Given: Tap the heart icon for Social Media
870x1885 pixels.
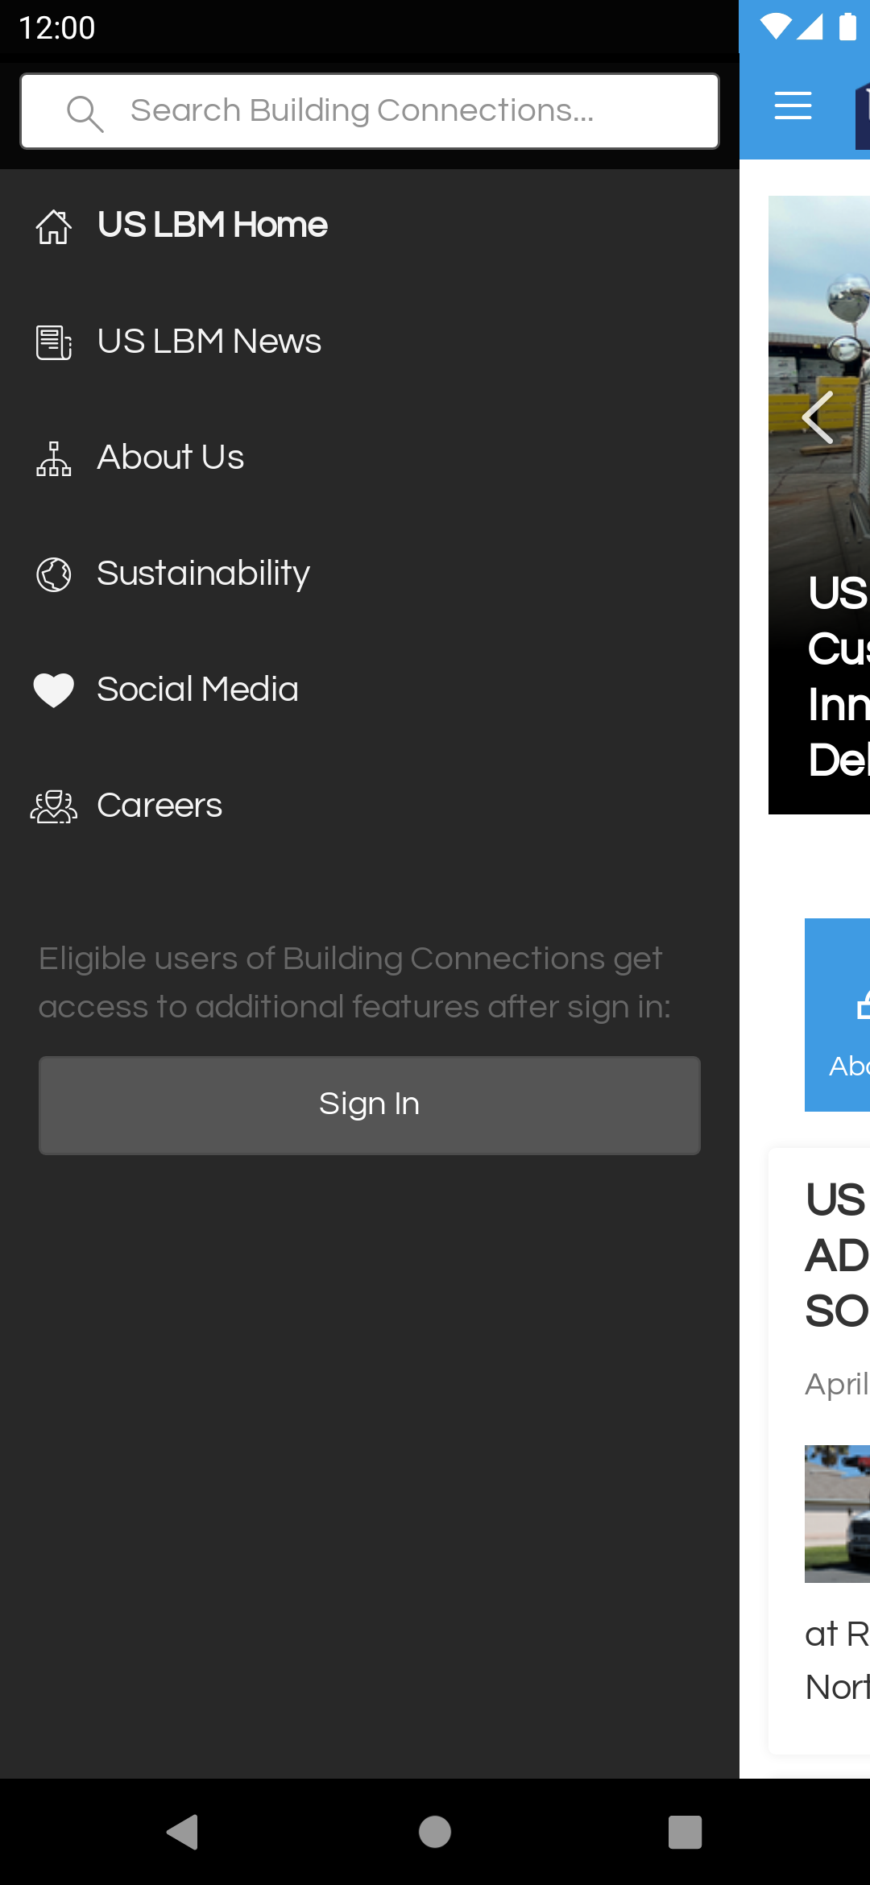Looking at the screenshot, I should (54, 690).
